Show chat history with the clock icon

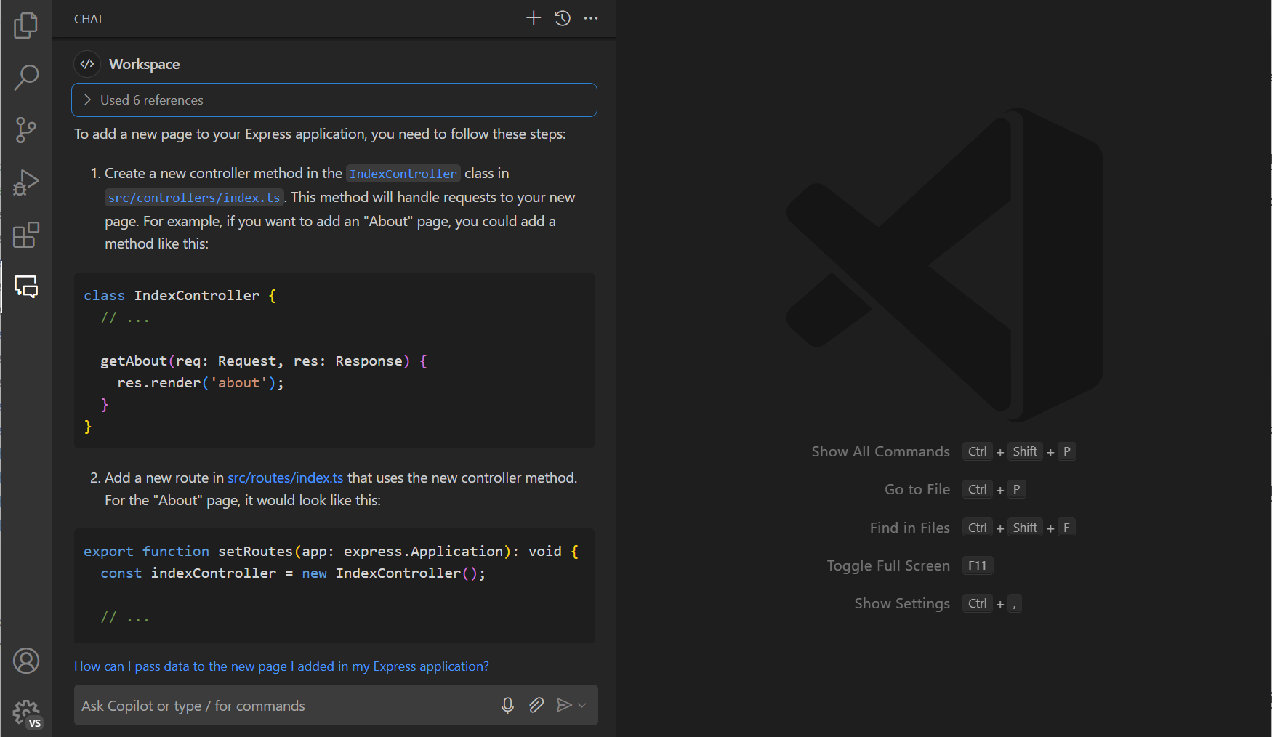tap(562, 18)
